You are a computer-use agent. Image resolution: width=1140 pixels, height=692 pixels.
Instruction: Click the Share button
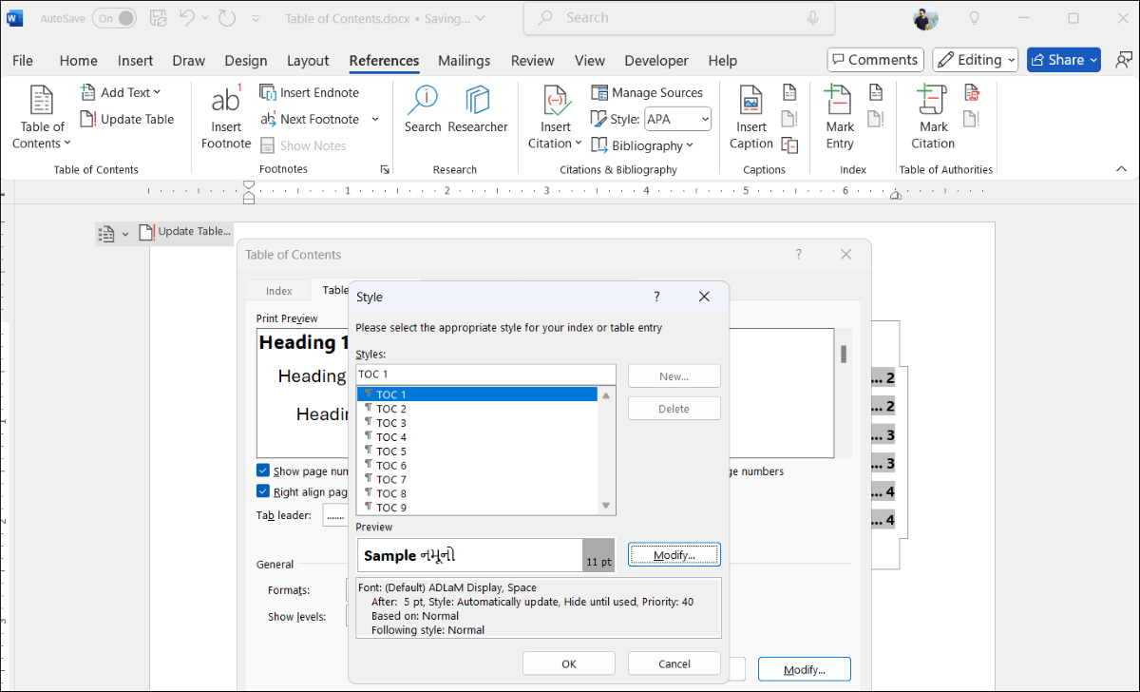click(1064, 60)
